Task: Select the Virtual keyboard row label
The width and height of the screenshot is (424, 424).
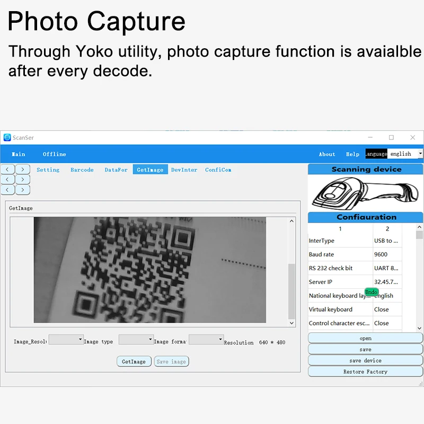Action: (330, 310)
